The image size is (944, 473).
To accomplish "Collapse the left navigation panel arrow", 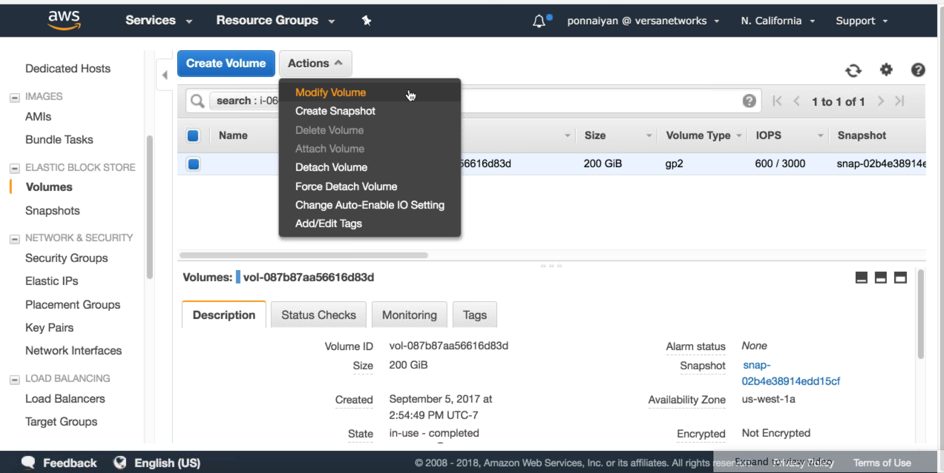I will pyautogui.click(x=165, y=75).
